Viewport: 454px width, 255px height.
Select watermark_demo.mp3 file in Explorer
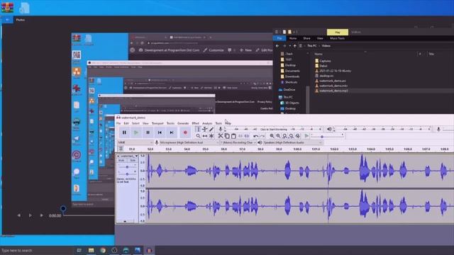(331, 91)
